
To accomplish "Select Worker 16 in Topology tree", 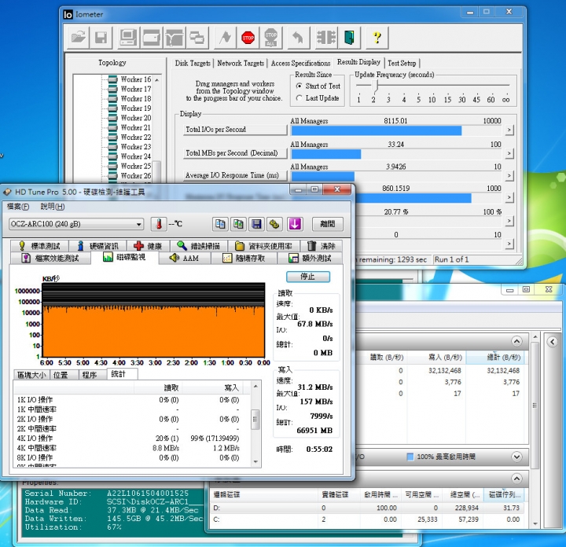I will point(136,79).
